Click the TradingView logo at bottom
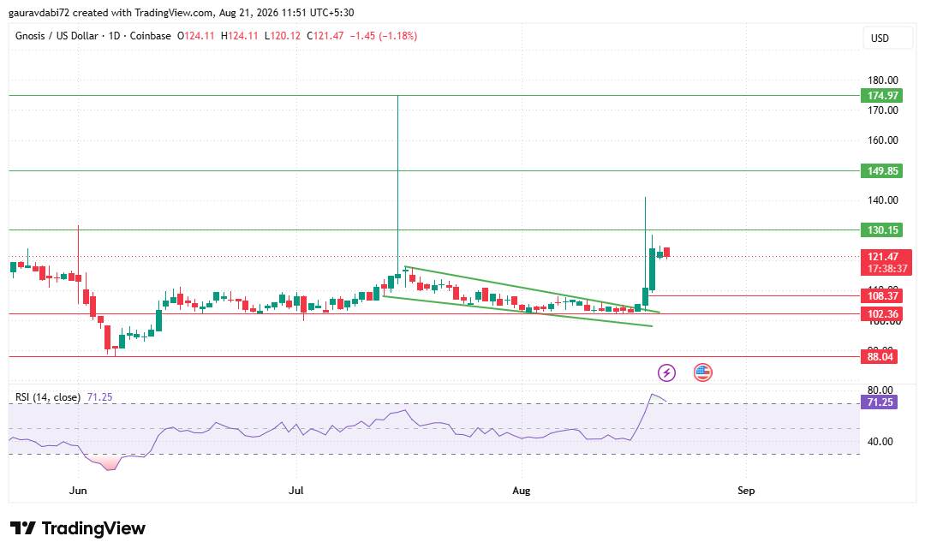This screenshot has height=554, width=925. [x=78, y=528]
